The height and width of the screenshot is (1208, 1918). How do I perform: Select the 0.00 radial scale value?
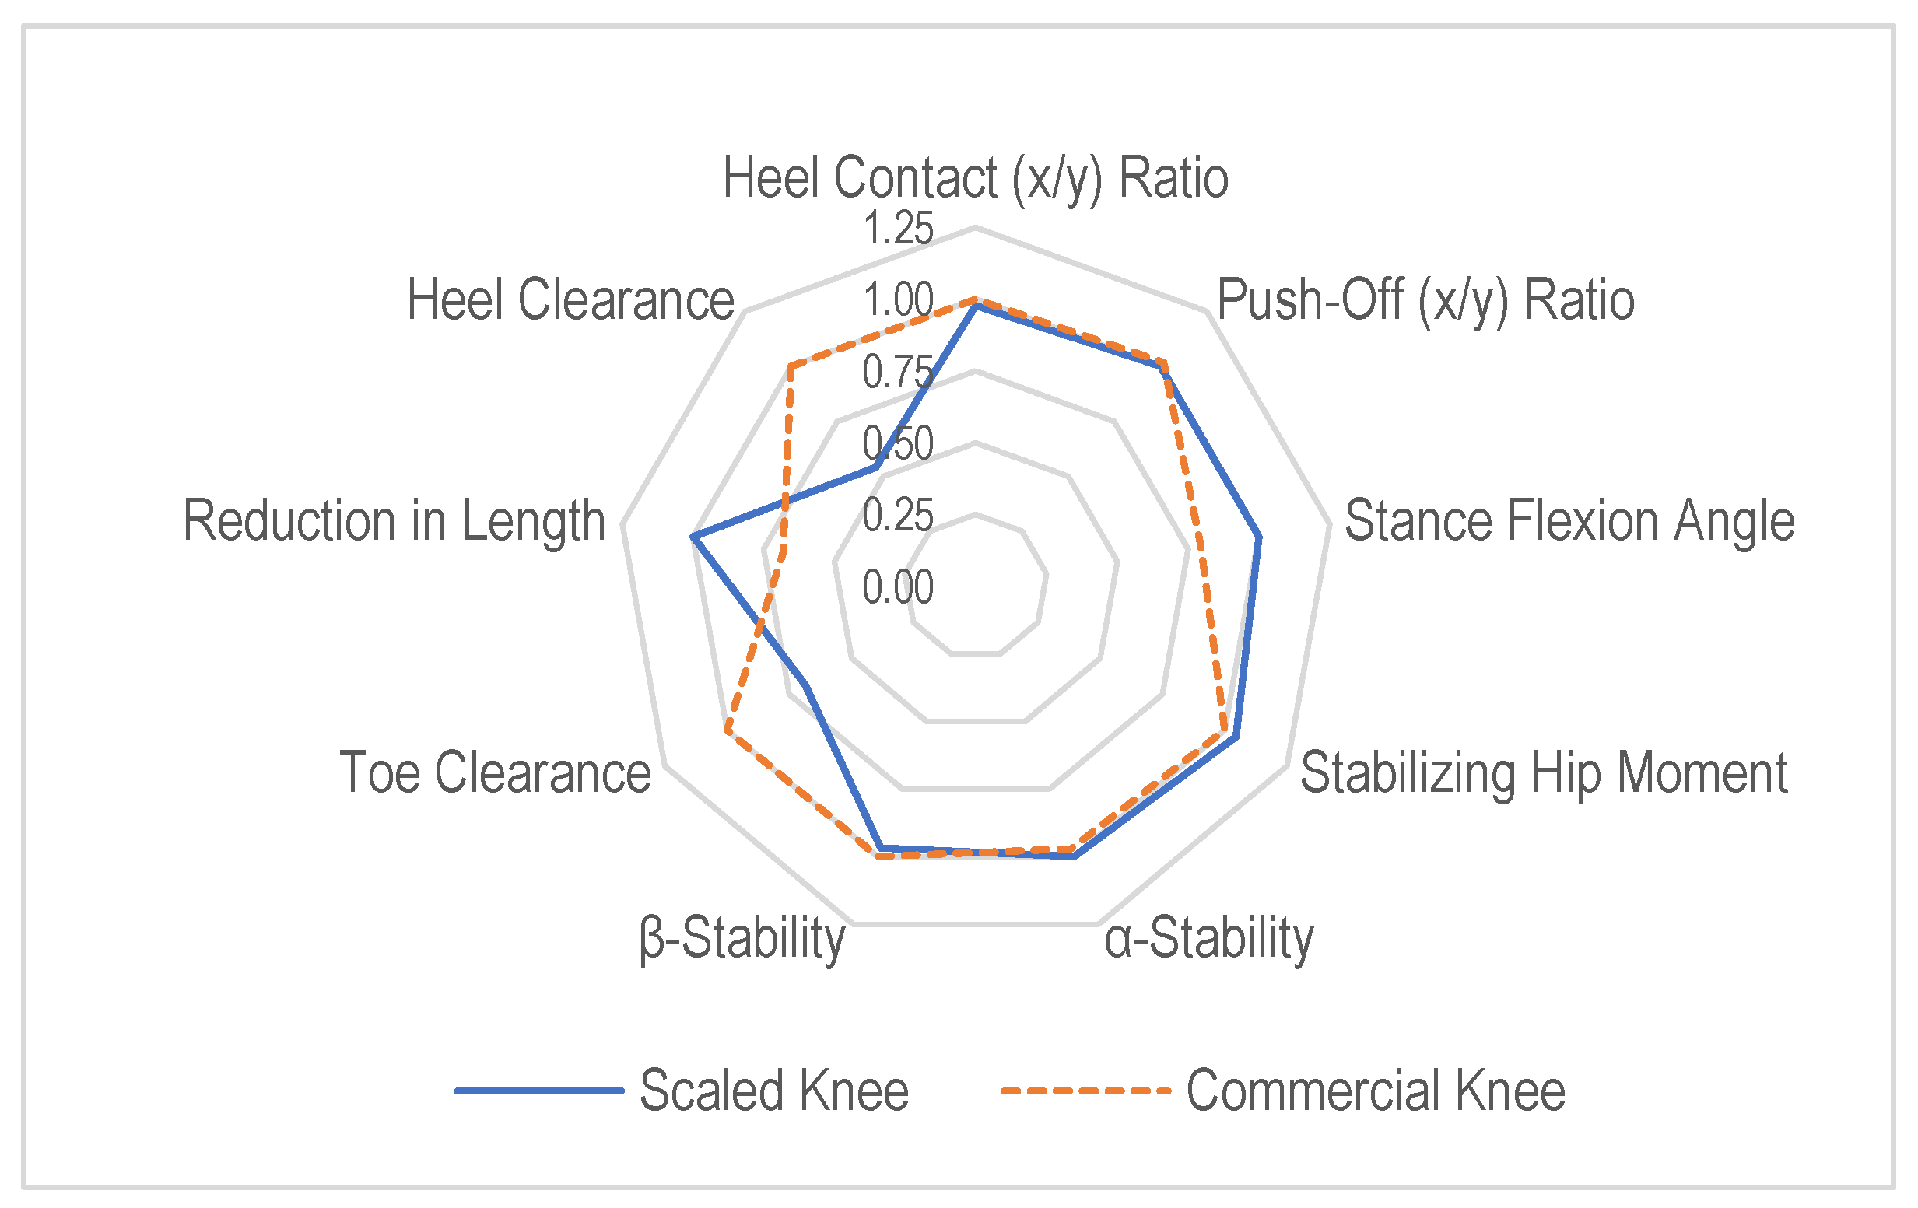(898, 588)
